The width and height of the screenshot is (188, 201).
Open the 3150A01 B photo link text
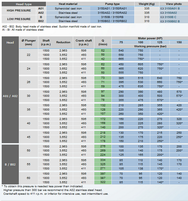coord(172,9)
